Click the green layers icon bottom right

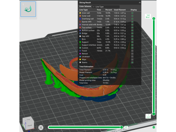pos(154,127)
